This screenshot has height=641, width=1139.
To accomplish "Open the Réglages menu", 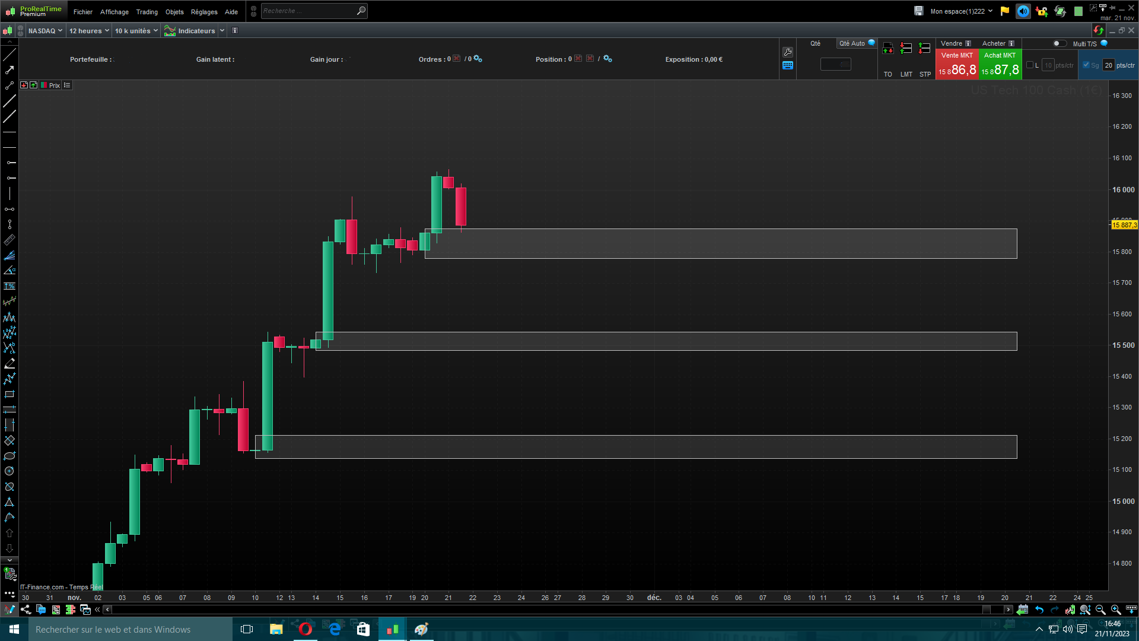I will [x=204, y=12].
